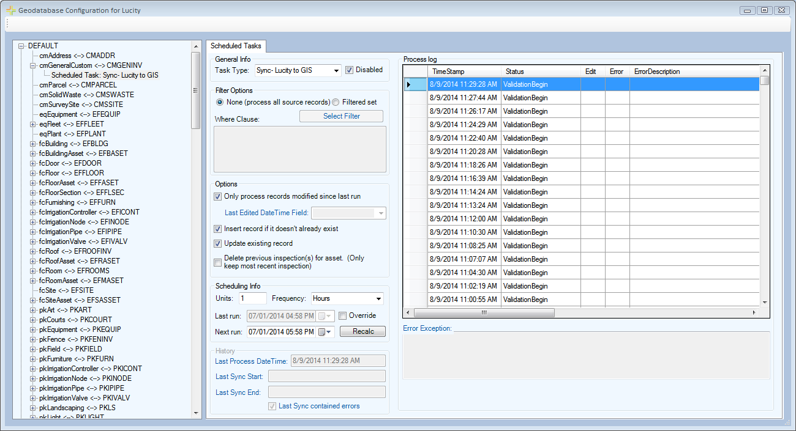Select fcDoor <--> EFDOOR item

pos(70,163)
